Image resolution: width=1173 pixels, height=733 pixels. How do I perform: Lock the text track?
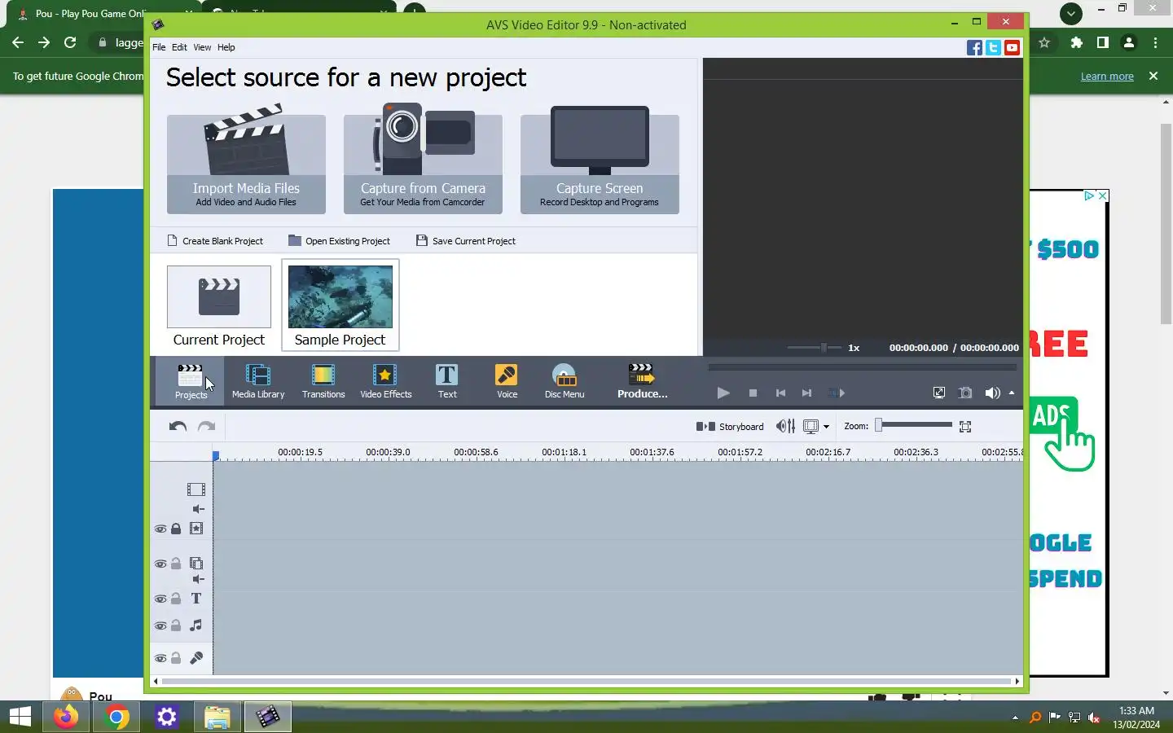[x=176, y=599]
